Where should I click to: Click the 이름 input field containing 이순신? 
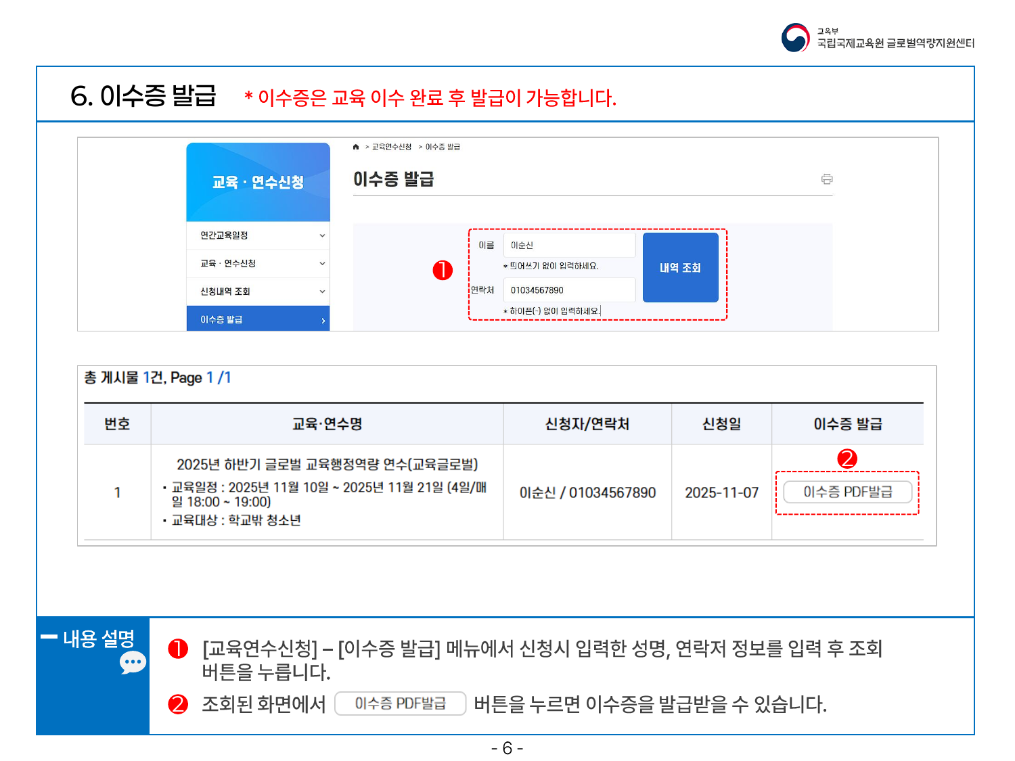569,246
